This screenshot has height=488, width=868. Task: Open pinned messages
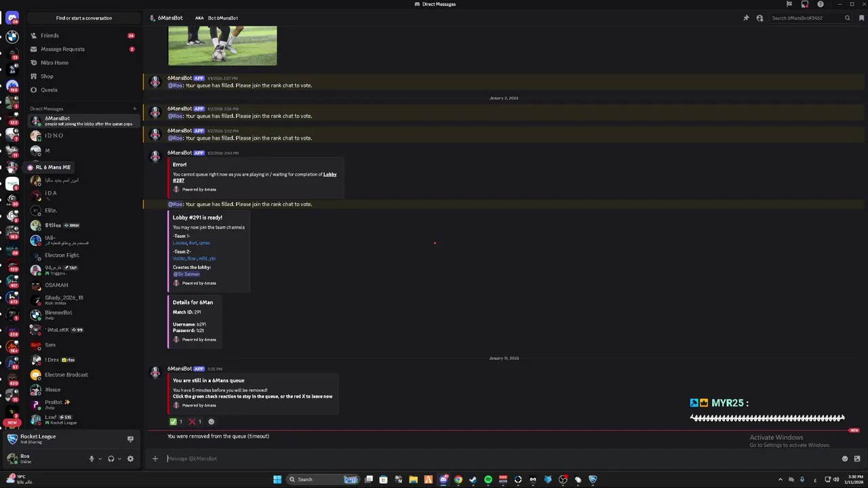pyautogui.click(x=746, y=18)
